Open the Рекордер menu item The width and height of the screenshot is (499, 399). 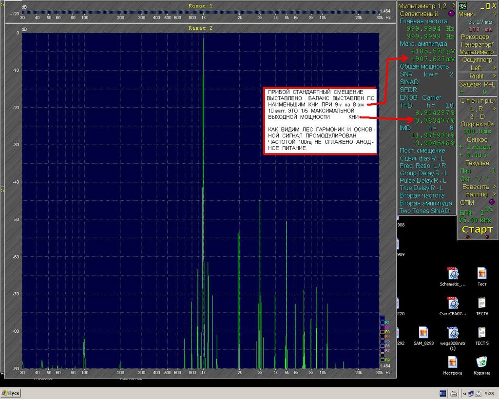pos(475,37)
